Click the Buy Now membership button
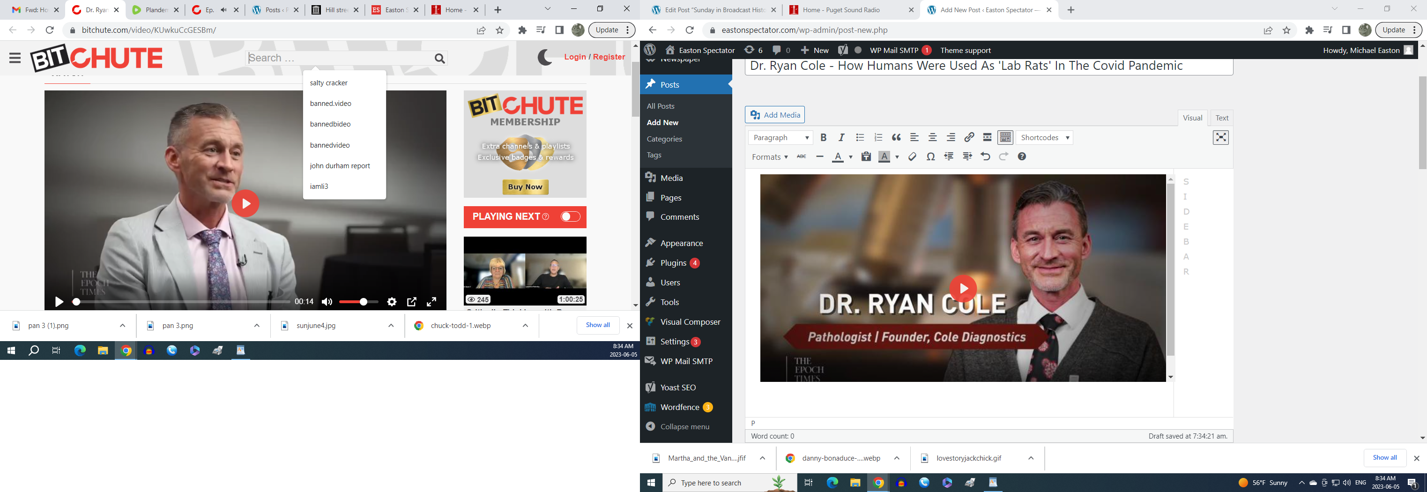 (525, 186)
